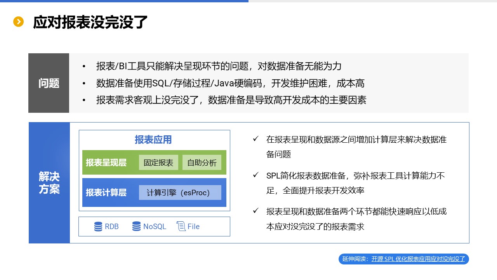This screenshot has width=497, height=280.
Task: Click the 自助分析 box
Action: [x=202, y=163]
